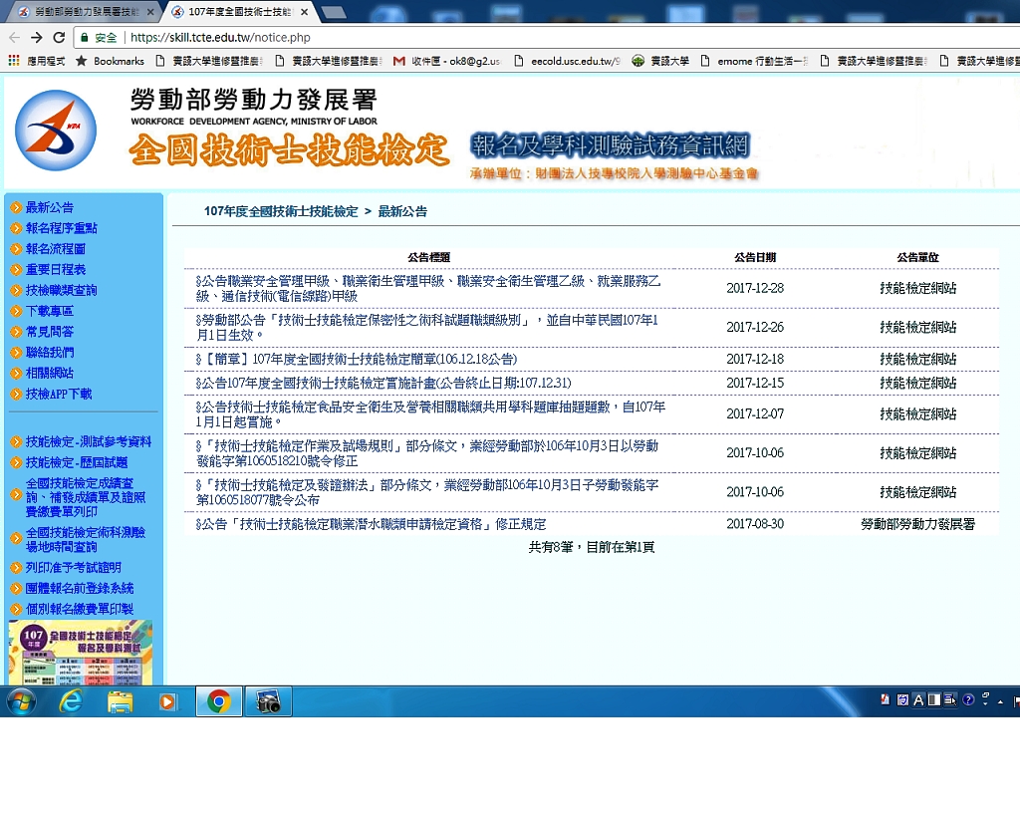The height and width of the screenshot is (816, 1020).
Task: Switch to the first browser tab 勞動部勞動力發展署
Action: 85,12
